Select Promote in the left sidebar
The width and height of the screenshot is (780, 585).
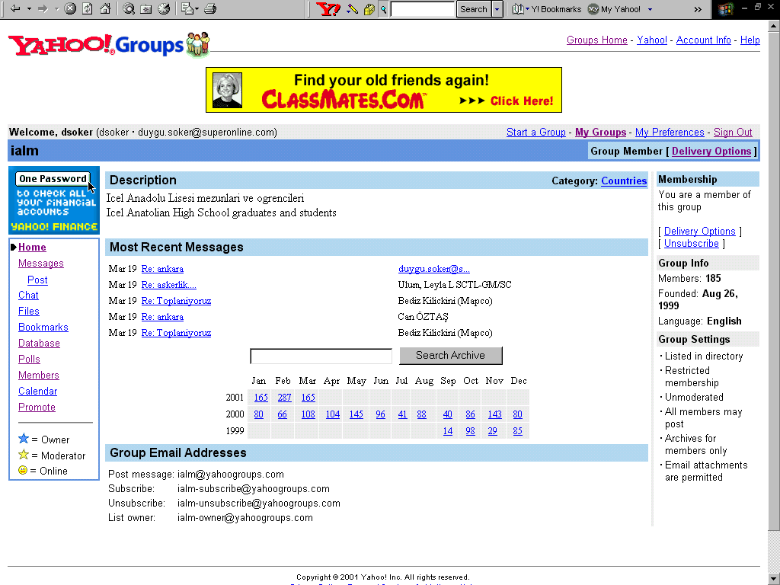click(37, 407)
